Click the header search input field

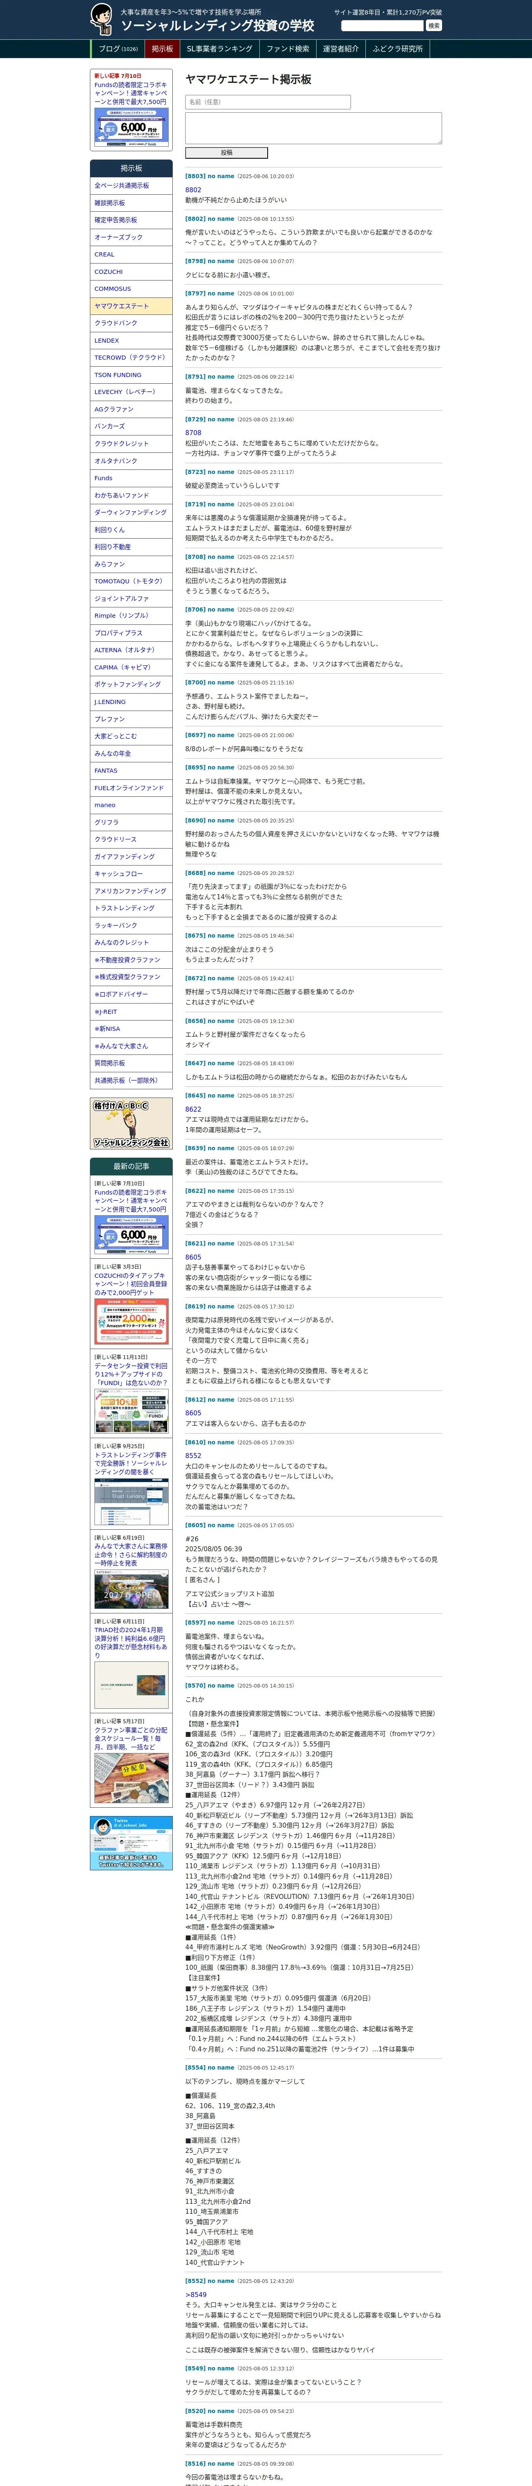[x=382, y=26]
